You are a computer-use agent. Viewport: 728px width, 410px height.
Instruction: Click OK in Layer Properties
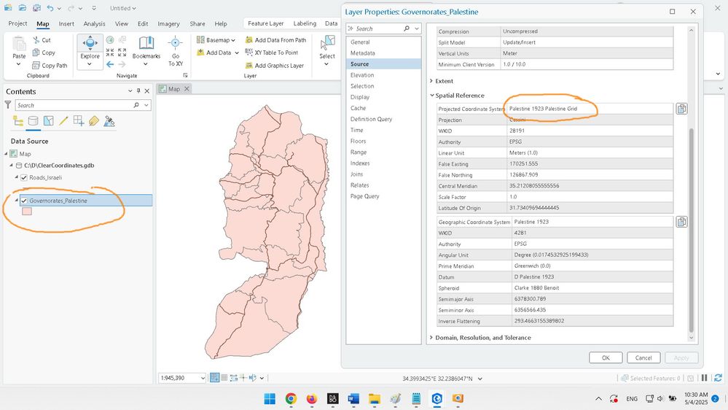[605, 357]
